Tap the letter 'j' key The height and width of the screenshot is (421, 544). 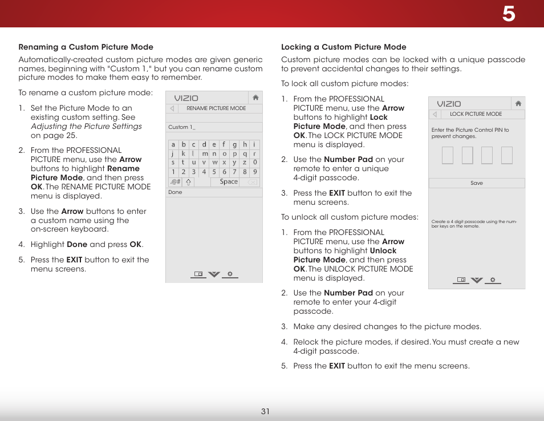[173, 154]
